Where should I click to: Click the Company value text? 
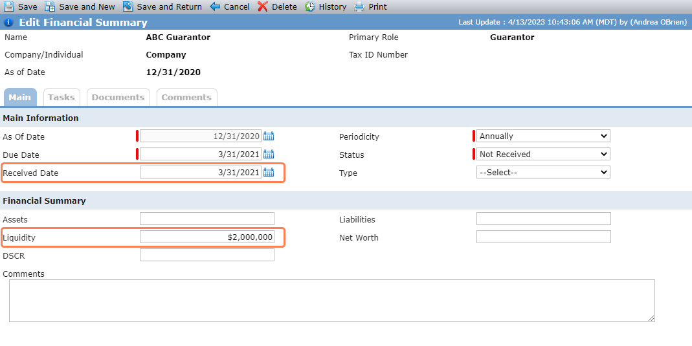[166, 55]
